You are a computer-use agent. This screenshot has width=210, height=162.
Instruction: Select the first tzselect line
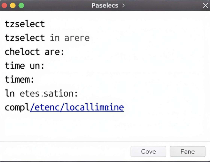[25, 24]
